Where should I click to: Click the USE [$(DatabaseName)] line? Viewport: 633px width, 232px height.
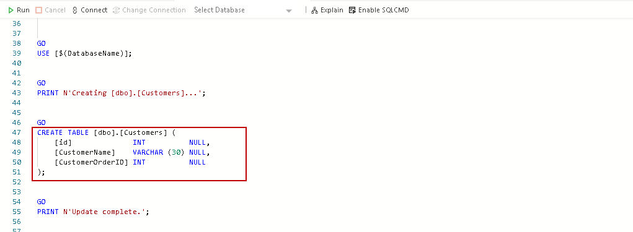(x=85, y=53)
